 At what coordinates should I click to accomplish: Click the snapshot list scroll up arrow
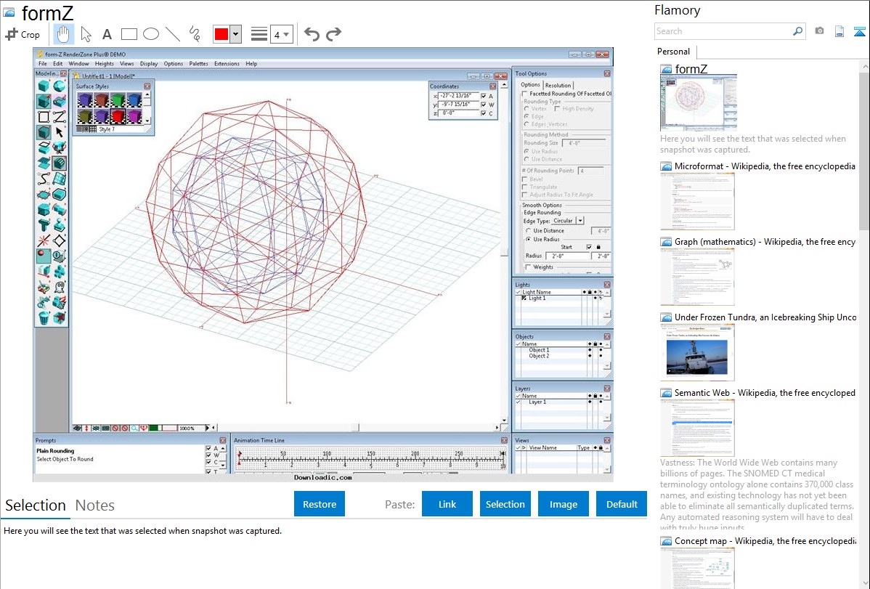(864, 67)
